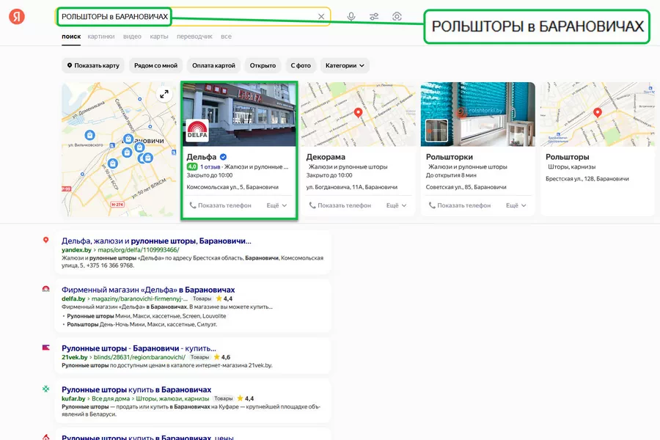Open the Рольшторы card title

(567, 157)
